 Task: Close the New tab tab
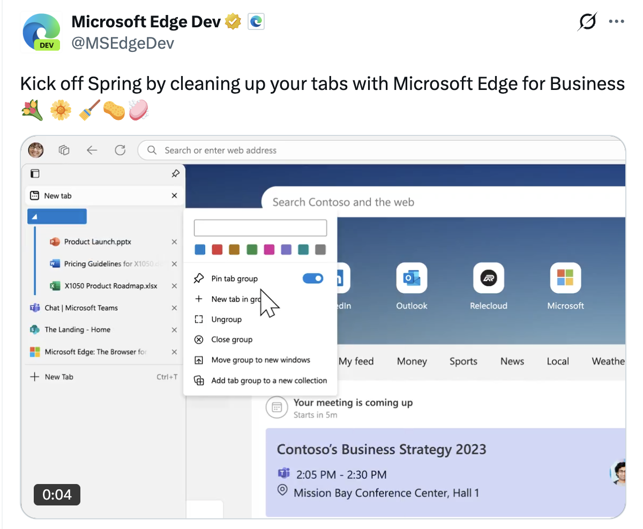174,196
